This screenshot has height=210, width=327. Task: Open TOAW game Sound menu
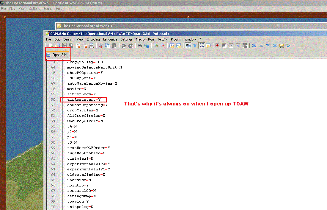click(x=48, y=9)
